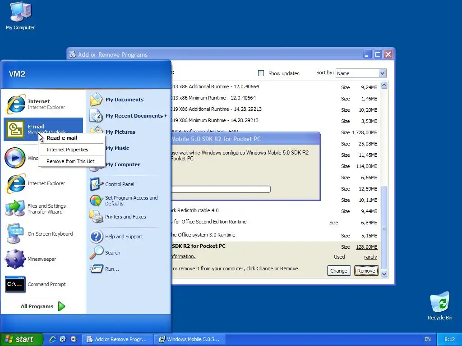Click Windows Media Player quick launch icon

74,339
